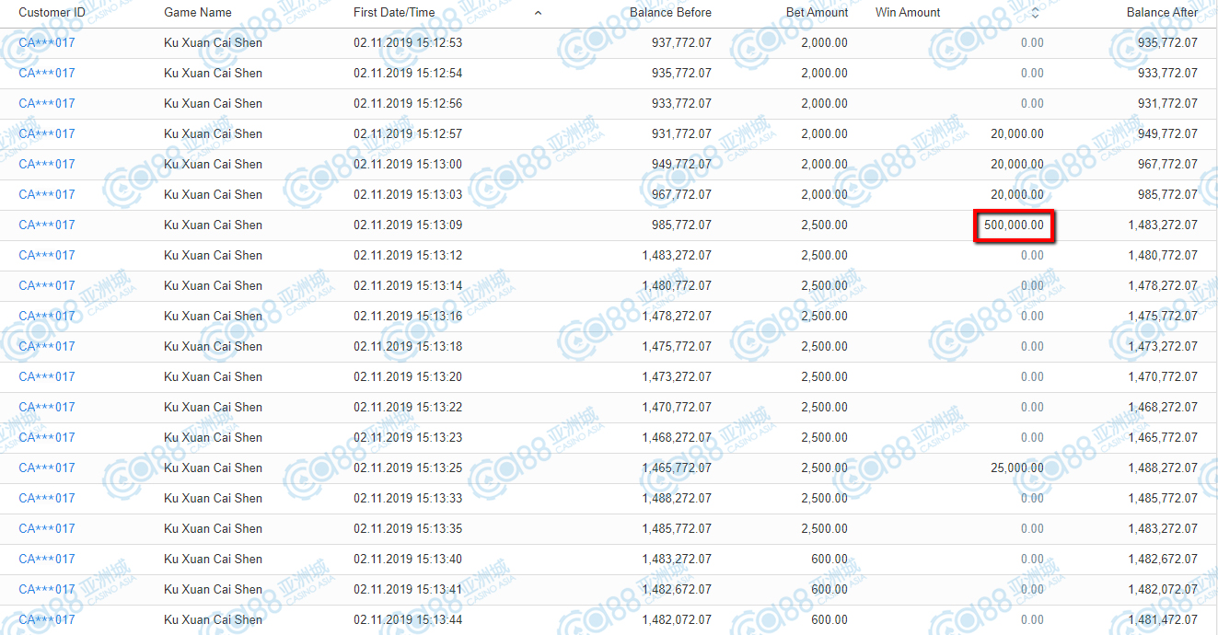Open customer CA***017 link in the 15:12:53 row
The width and height of the screenshot is (1218, 635).
tap(47, 42)
